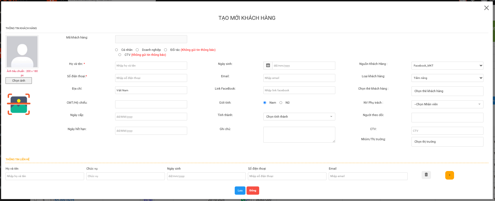Viewport: 495px width, 201px height.
Task: Expand the NV Phụ trách employee dropdown
Action: 447,104
